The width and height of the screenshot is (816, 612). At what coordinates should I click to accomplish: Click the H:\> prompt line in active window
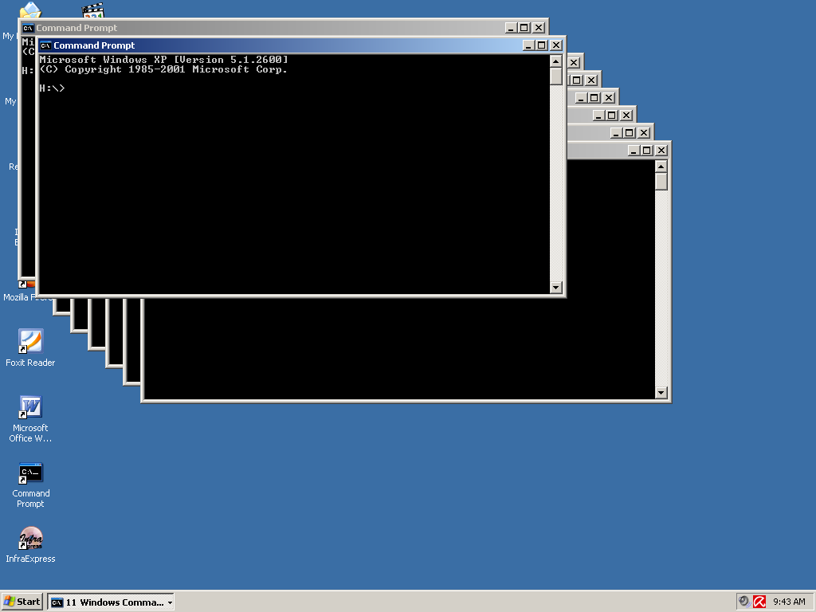pyautogui.click(x=52, y=88)
